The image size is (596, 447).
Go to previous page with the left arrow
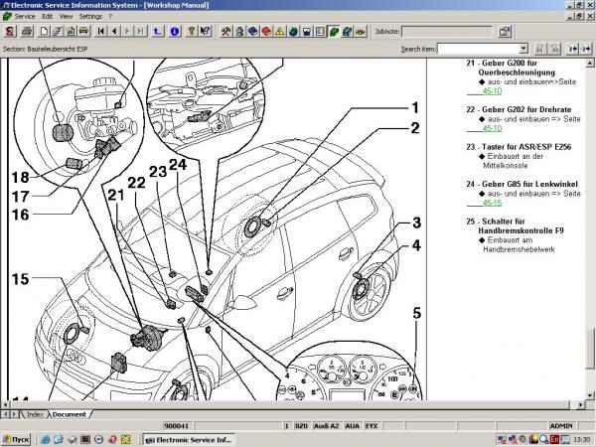pyautogui.click(x=114, y=31)
